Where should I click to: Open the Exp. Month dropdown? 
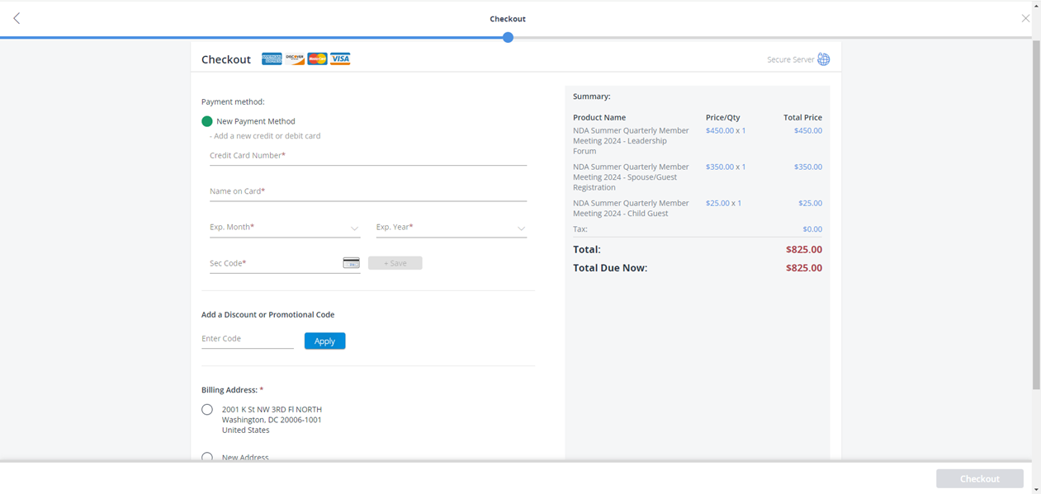285,228
